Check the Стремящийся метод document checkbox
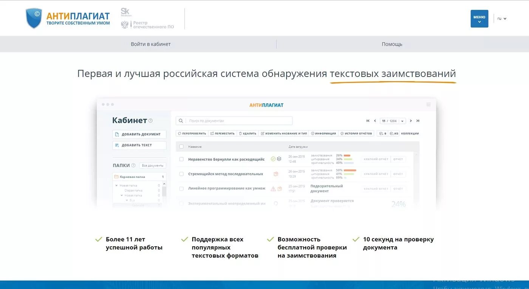Image resolution: width=529 pixels, height=289 pixels. tap(181, 174)
